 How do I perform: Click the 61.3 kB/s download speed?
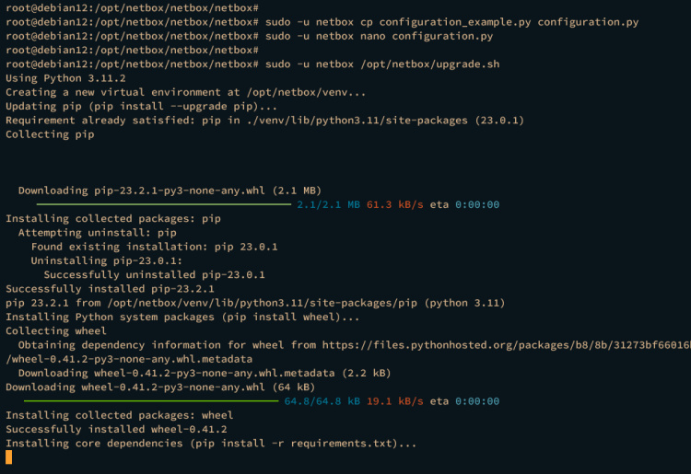point(395,204)
